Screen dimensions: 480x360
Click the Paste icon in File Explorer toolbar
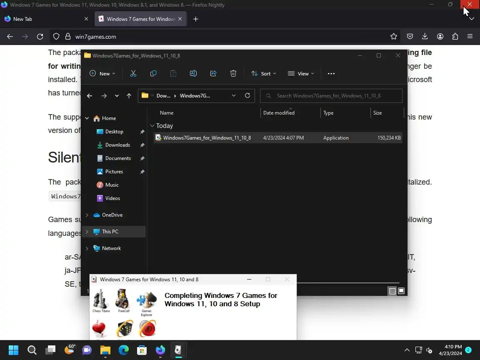coord(173,73)
